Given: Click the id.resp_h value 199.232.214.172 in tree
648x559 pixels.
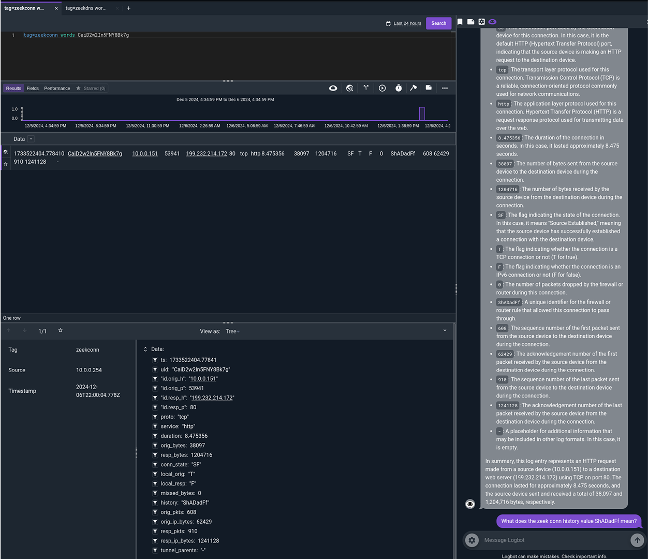Looking at the screenshot, I should tap(212, 398).
